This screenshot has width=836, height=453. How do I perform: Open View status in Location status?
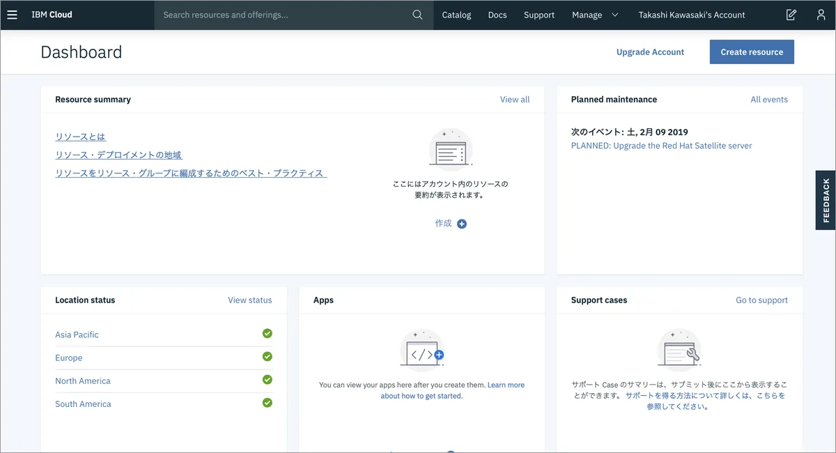(x=250, y=300)
